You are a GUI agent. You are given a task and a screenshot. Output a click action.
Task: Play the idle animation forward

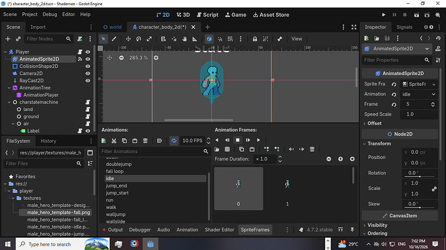pyautogui.click(x=259, y=140)
